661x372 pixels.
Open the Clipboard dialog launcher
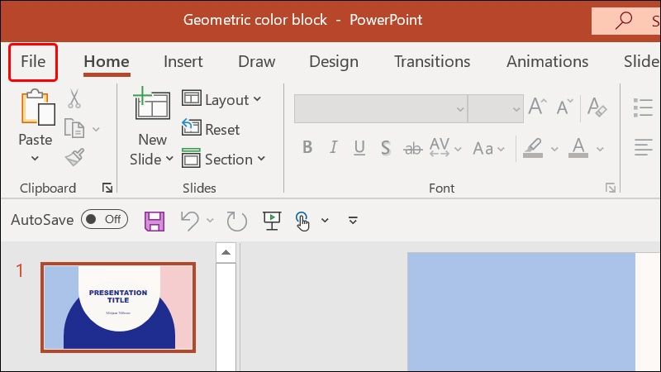pos(107,188)
